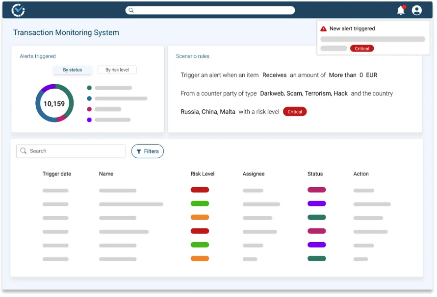This screenshot has height=297, width=437.
Task: Click inside the table Search input field
Action: (x=71, y=151)
